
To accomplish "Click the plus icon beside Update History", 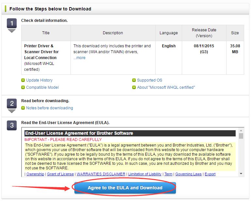I will [23, 80].
